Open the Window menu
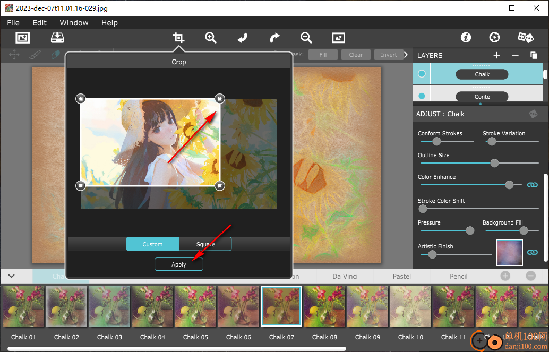Screen dimensions: 549x352 click(x=74, y=23)
